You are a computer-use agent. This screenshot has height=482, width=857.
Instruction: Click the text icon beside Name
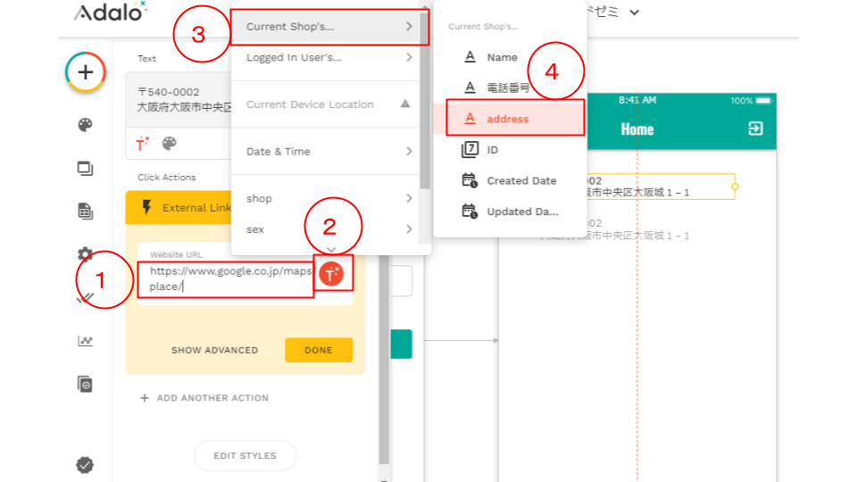470,57
